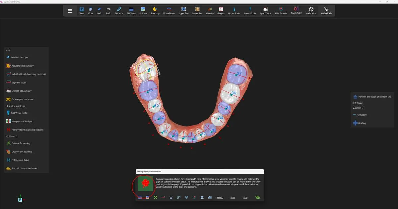Click Smooth all boundary
The width and height of the screenshot is (398, 209).
click(19, 91)
